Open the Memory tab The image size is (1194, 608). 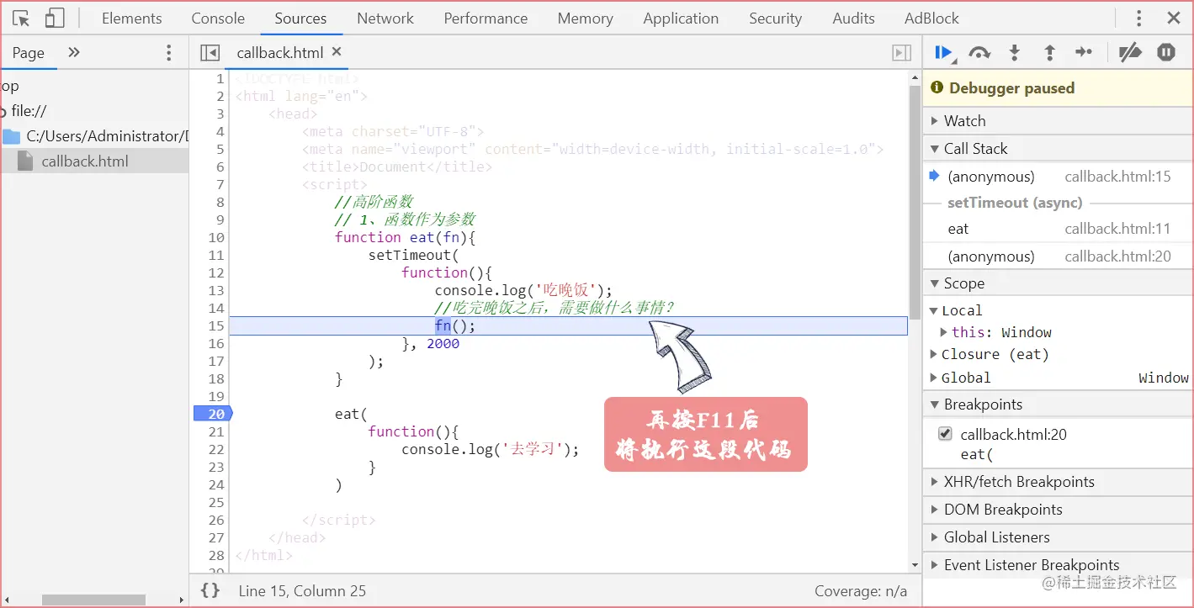pos(585,19)
